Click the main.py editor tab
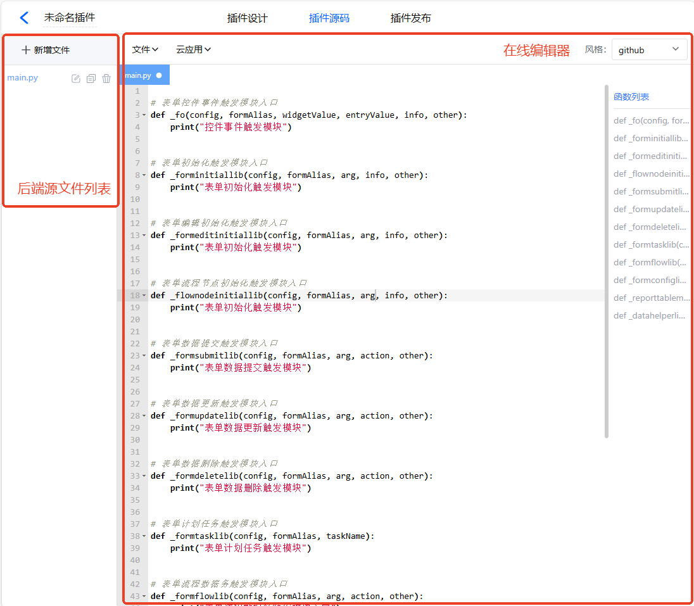 [x=138, y=75]
